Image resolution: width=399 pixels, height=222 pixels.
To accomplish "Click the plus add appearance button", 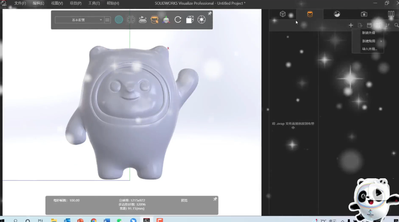I will [x=351, y=25].
